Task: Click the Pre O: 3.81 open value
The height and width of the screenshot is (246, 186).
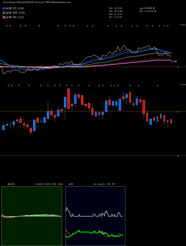Action: click(x=116, y=8)
